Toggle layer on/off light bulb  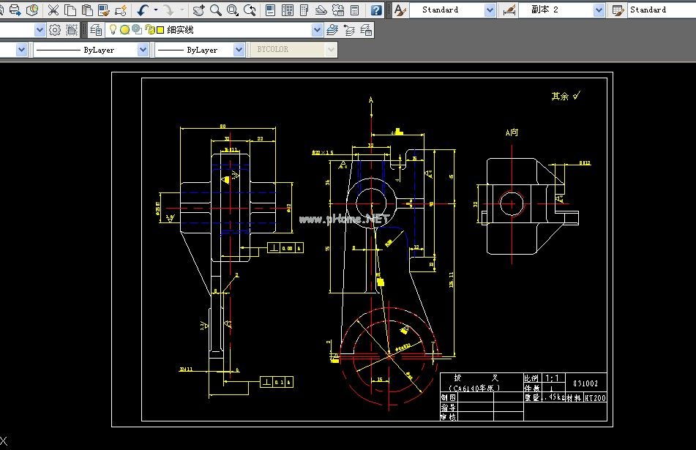(x=113, y=30)
